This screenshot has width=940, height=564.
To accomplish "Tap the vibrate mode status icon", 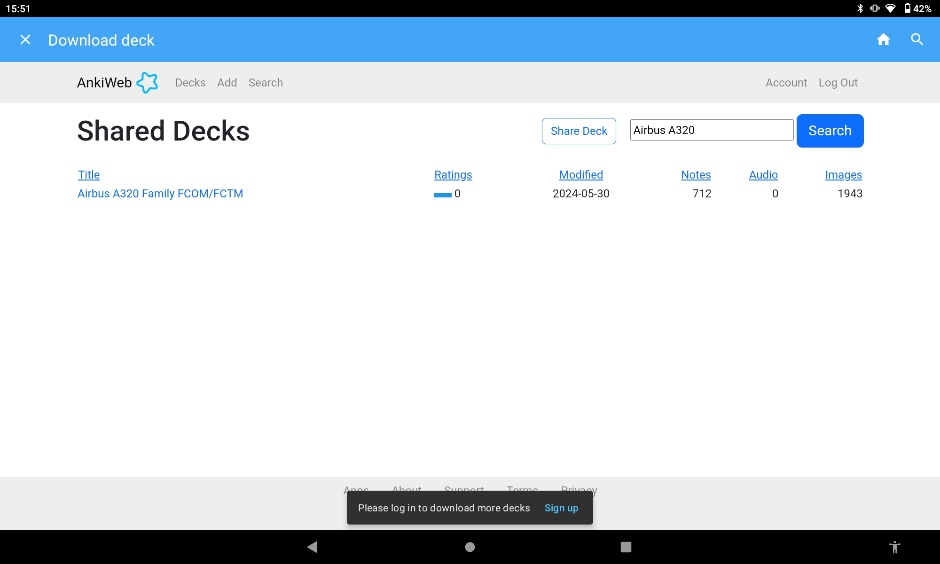I will point(875,8).
